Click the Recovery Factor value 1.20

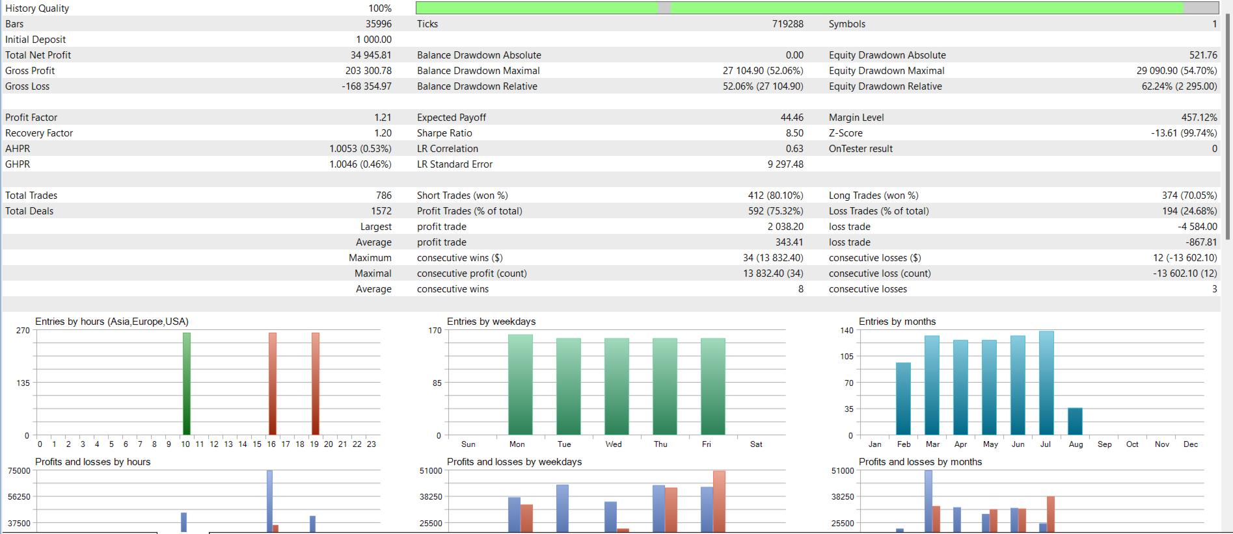coord(383,133)
